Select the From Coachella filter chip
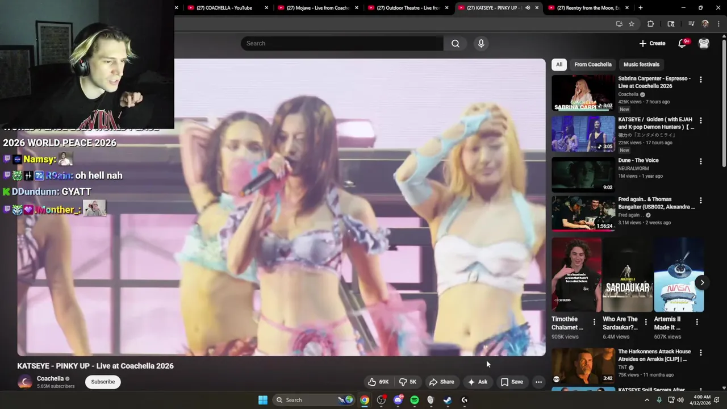Screen dimensions: 727x409 [592, 64]
